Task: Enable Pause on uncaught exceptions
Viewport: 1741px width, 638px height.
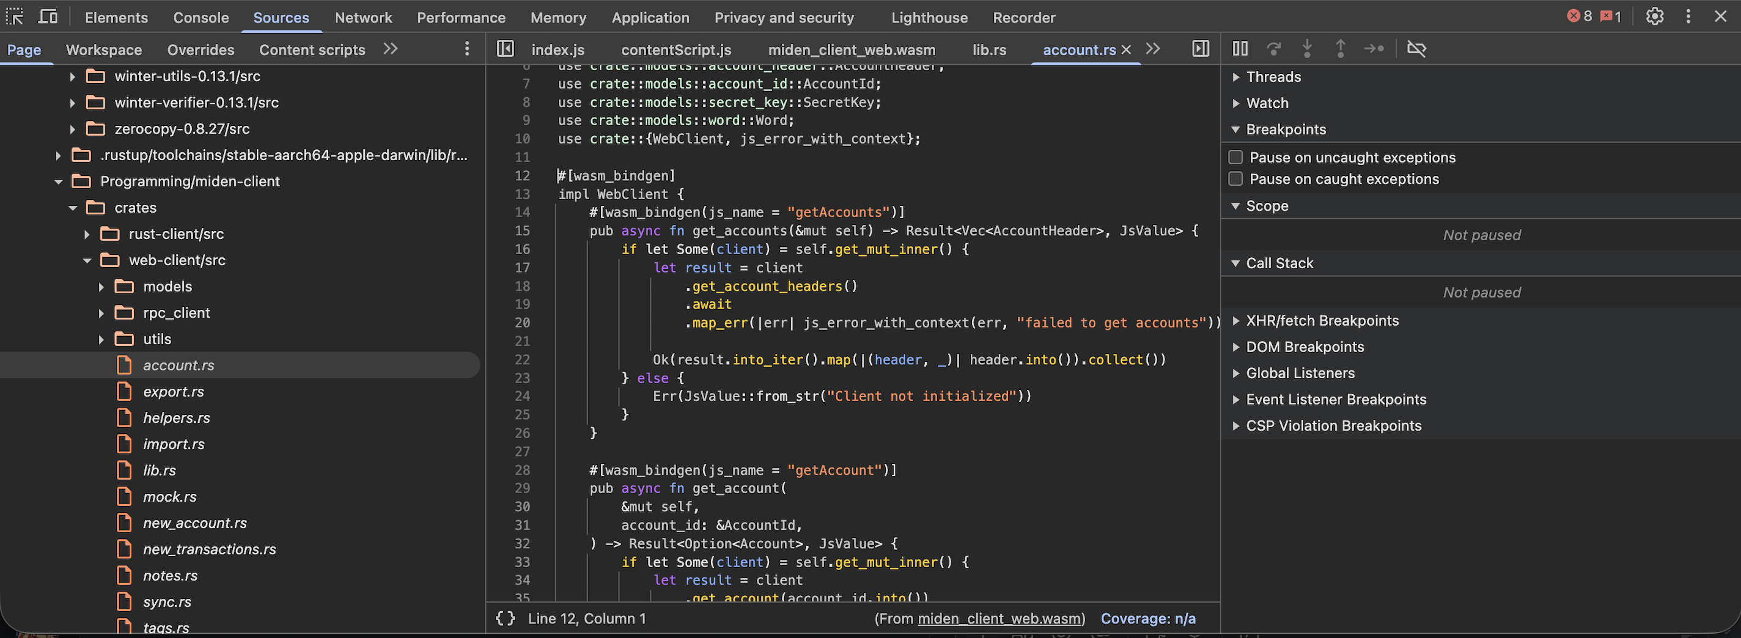Action: 1236,158
